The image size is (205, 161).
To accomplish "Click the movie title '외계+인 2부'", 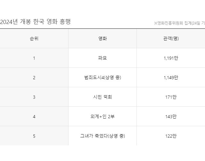I will tap(102, 117).
